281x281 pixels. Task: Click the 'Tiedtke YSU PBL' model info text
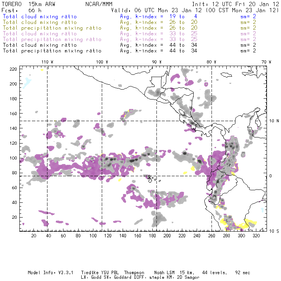pos(100,273)
